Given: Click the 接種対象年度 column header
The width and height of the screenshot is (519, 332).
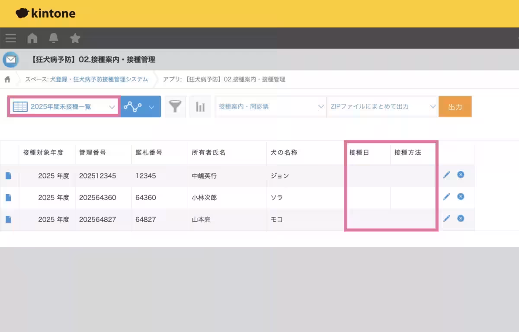Looking at the screenshot, I should pyautogui.click(x=43, y=153).
